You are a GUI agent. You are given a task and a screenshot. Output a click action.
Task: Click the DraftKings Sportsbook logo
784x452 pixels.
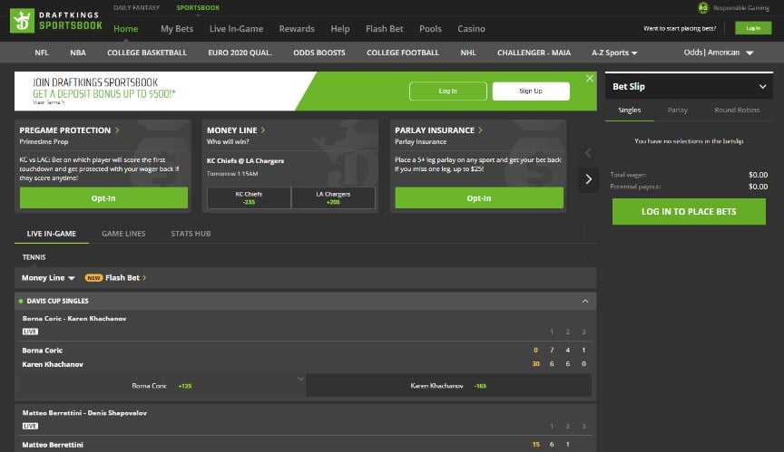point(56,21)
